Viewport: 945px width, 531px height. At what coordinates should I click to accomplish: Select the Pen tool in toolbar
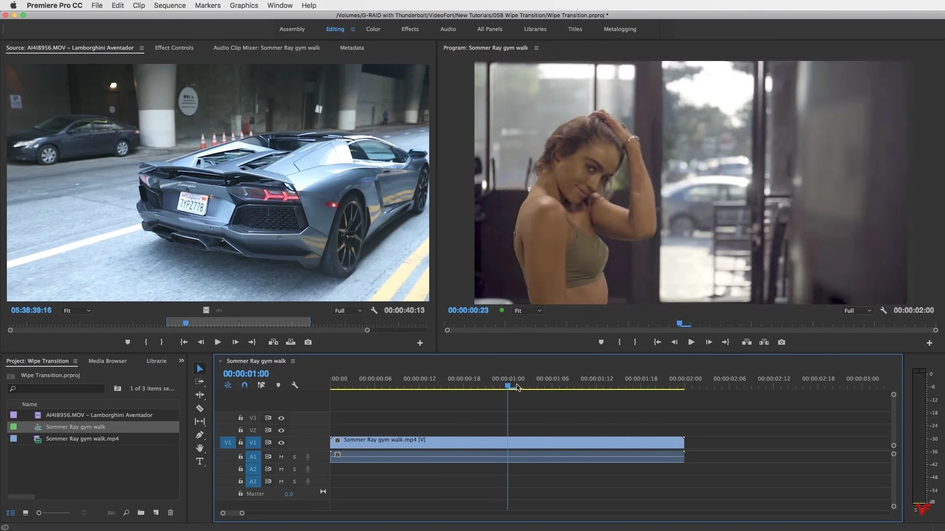click(x=200, y=435)
